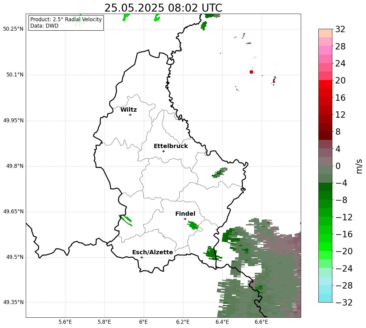Click the colorbar value 4
This screenshot has height=328, width=366.
click(338, 149)
